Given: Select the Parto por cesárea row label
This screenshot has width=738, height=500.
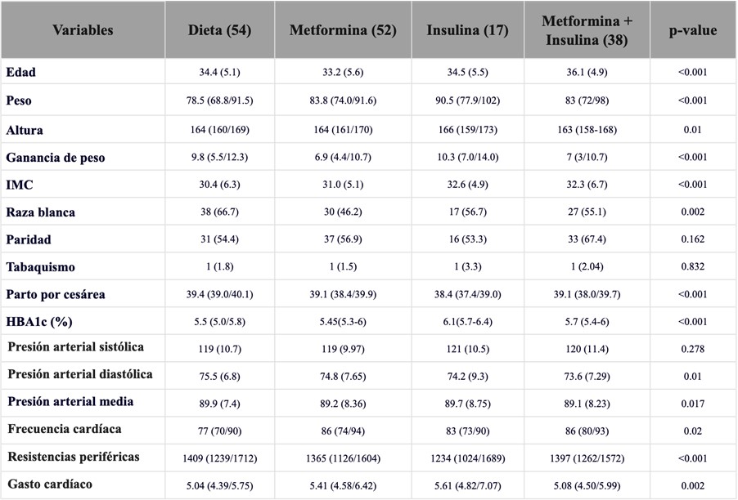Looking at the screenshot, I should [56, 295].
